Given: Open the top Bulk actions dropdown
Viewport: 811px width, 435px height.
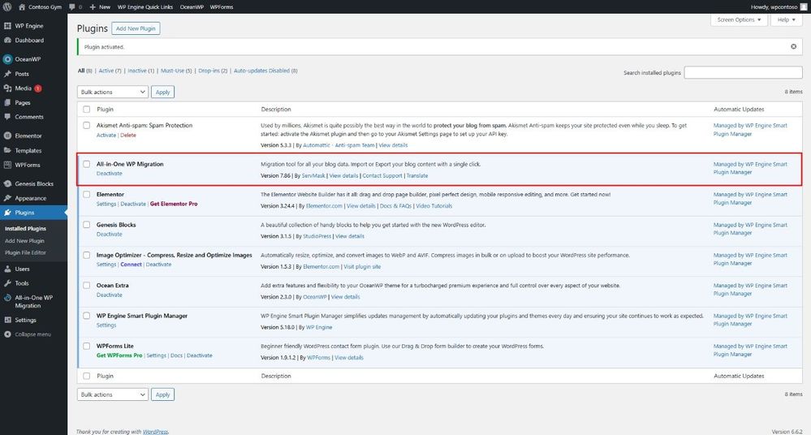Looking at the screenshot, I should [x=113, y=92].
